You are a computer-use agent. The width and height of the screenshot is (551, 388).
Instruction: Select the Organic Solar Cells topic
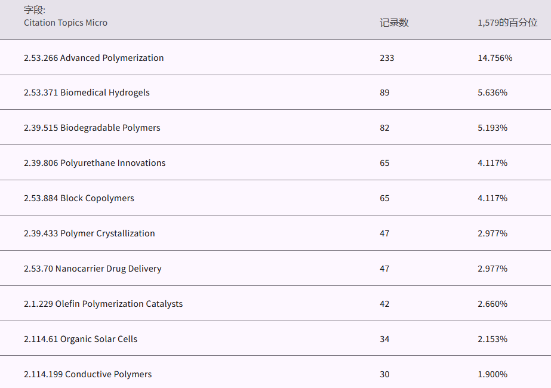point(81,339)
